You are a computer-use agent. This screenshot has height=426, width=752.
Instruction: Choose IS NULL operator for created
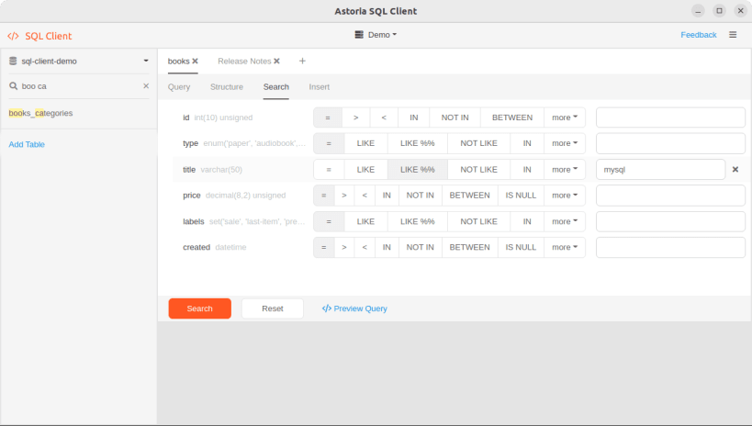(521, 247)
